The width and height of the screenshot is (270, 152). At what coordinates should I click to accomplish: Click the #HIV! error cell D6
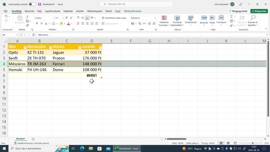(x=91, y=75)
